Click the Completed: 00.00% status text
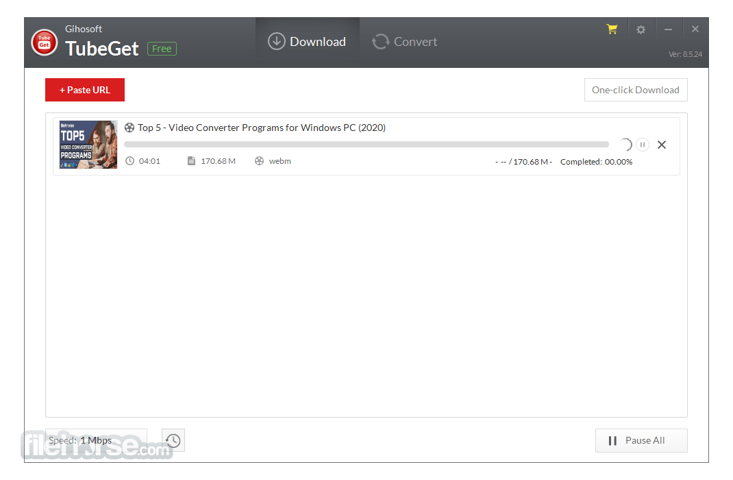 597,162
